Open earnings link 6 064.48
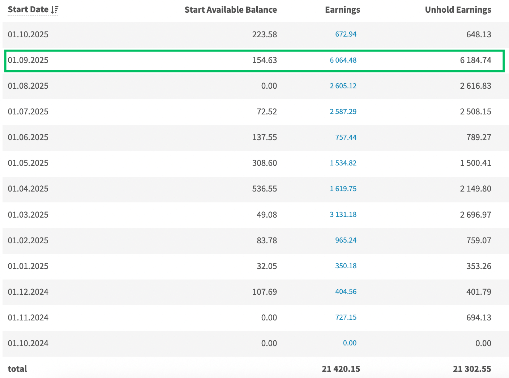This screenshot has height=378, width=509. click(x=343, y=60)
